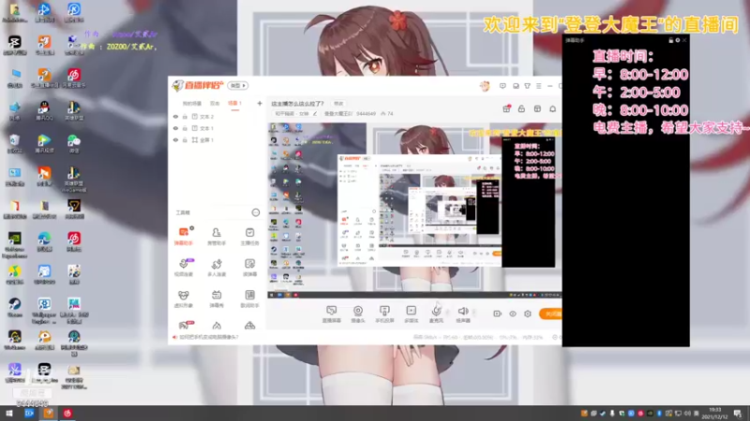This screenshot has width=750, height=421.
Task: Lock the 文本 2 source
Action: click(185, 116)
